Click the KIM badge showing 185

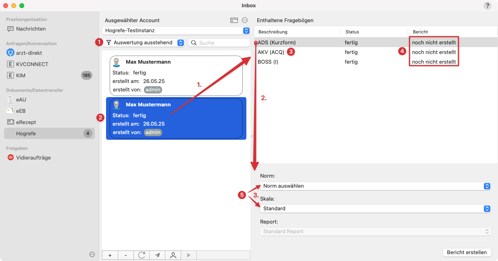coord(86,75)
